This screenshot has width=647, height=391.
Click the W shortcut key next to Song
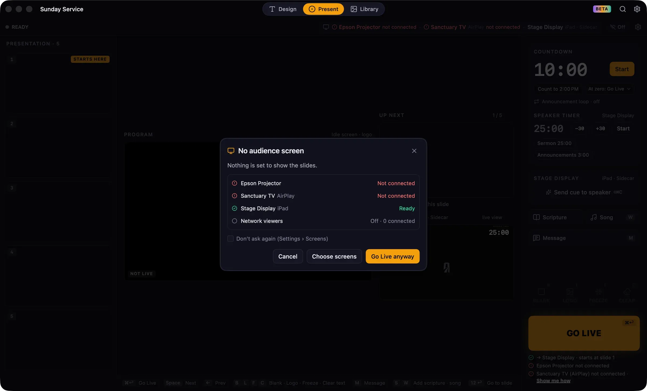pyautogui.click(x=630, y=217)
